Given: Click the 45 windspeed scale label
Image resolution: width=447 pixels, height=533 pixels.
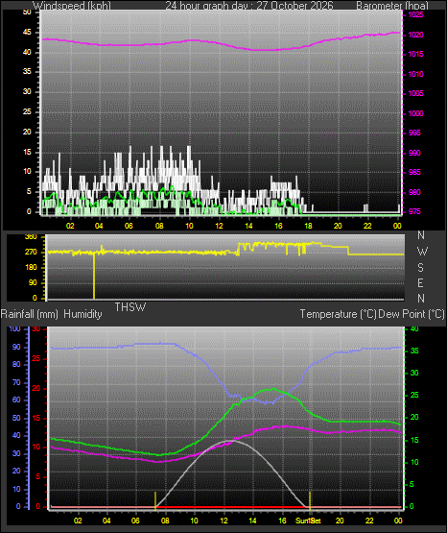Looking at the screenshot, I should coord(27,33).
